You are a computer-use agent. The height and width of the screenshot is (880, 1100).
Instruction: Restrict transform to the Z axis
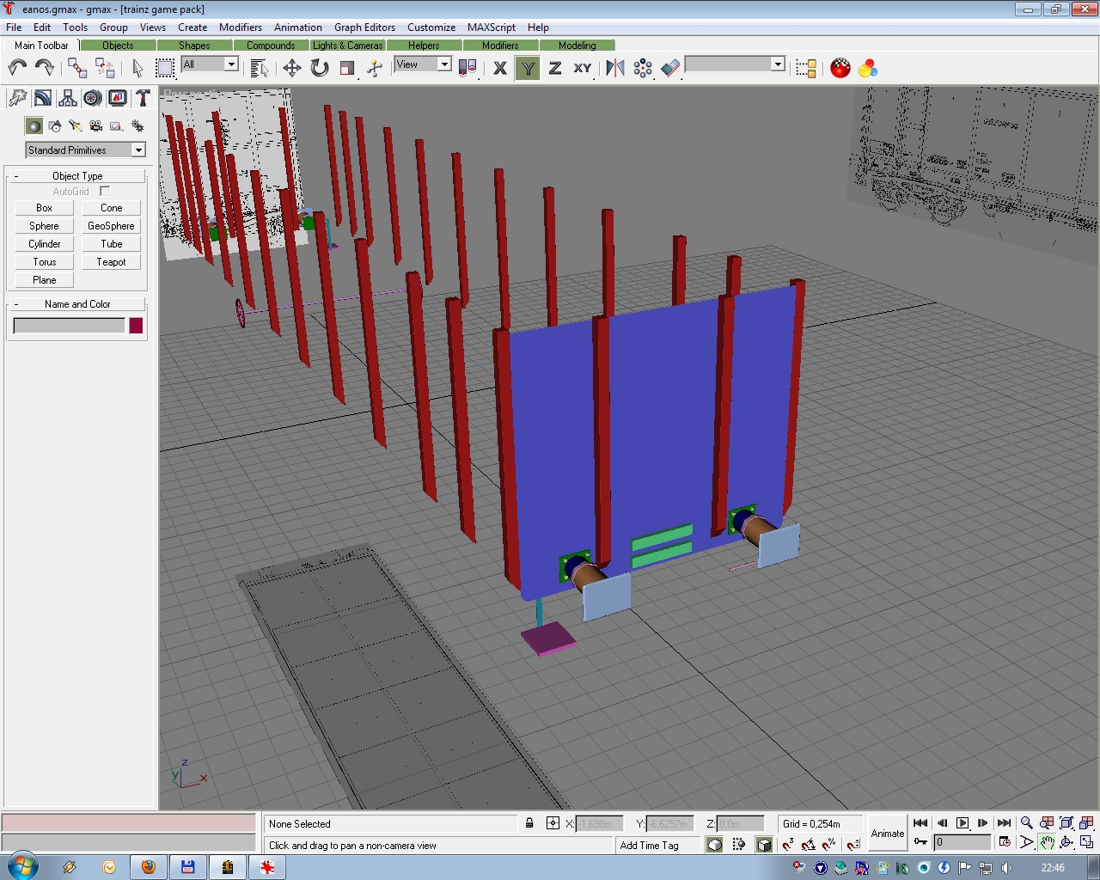(x=555, y=68)
